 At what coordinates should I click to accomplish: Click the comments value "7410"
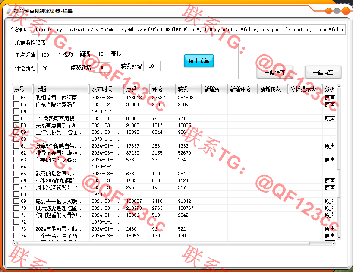(157, 201)
